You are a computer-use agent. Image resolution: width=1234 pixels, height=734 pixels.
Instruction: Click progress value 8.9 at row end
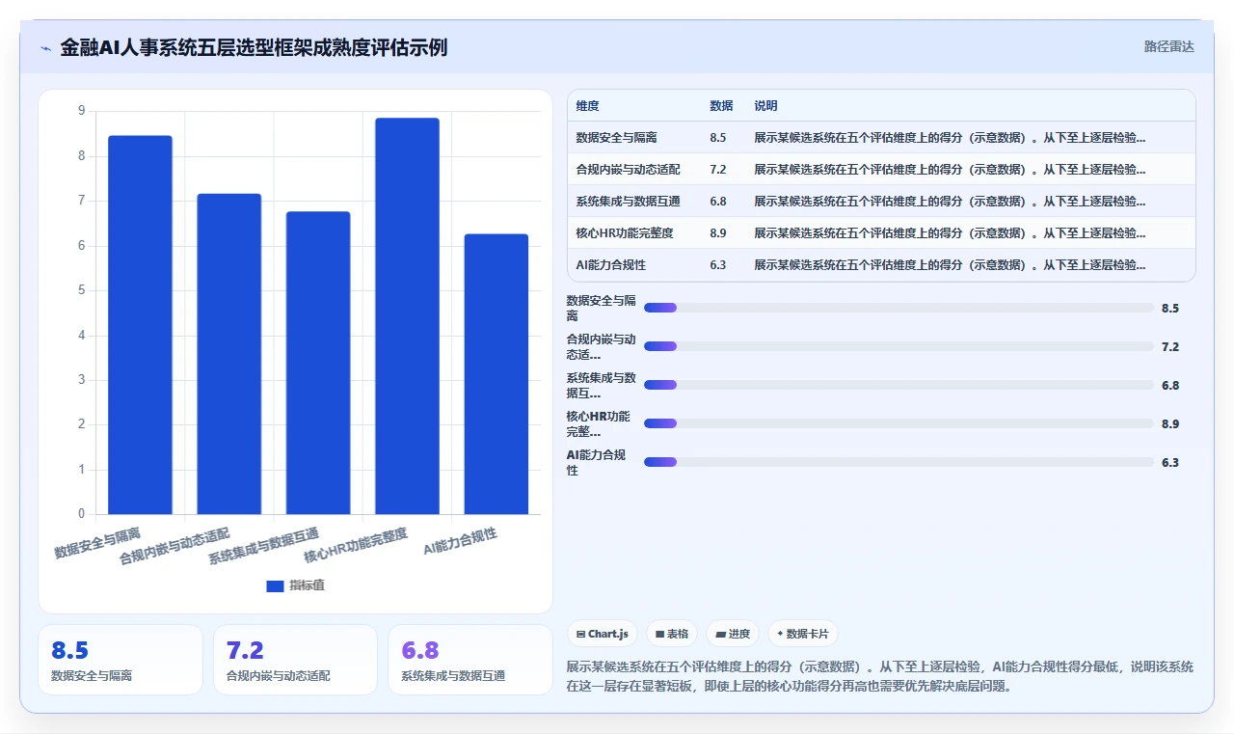click(x=1170, y=423)
